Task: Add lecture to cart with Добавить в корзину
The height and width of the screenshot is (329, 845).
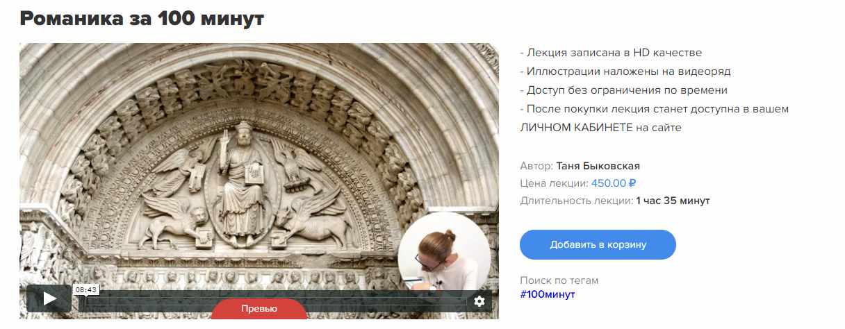Action: [598, 244]
